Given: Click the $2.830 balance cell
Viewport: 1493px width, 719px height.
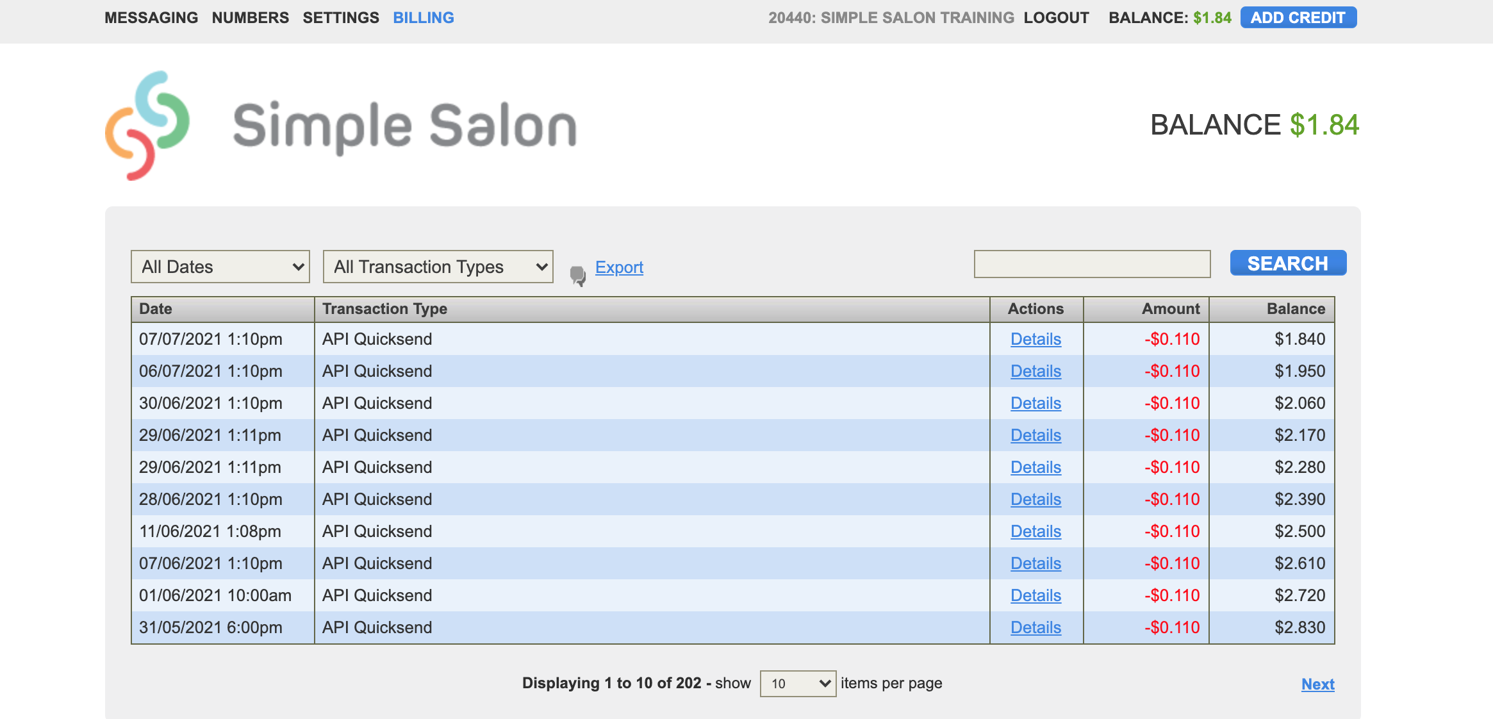Looking at the screenshot, I should pyautogui.click(x=1272, y=627).
